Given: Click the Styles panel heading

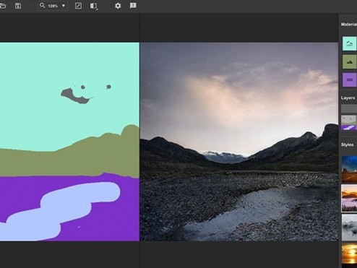Looking at the screenshot, I should pos(347,144).
